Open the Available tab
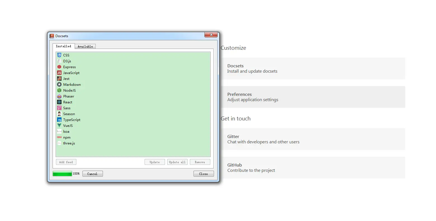This screenshot has width=436, height=221. [85, 46]
